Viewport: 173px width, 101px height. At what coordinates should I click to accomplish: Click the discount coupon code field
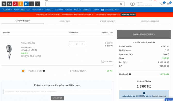click(x=57, y=91)
